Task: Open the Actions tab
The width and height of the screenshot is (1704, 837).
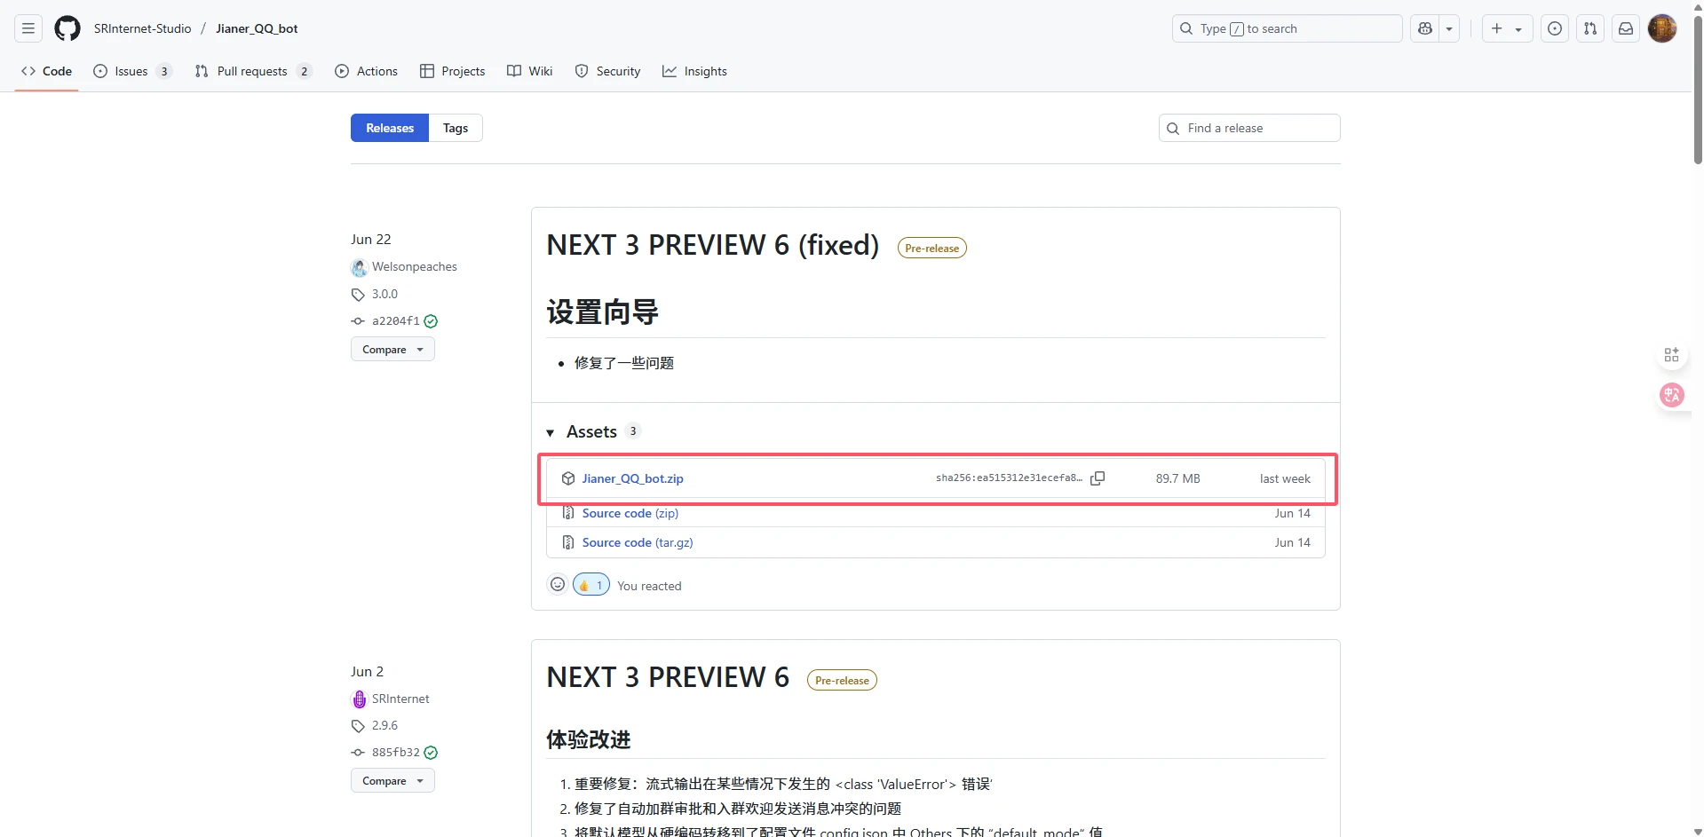Action: (366, 71)
